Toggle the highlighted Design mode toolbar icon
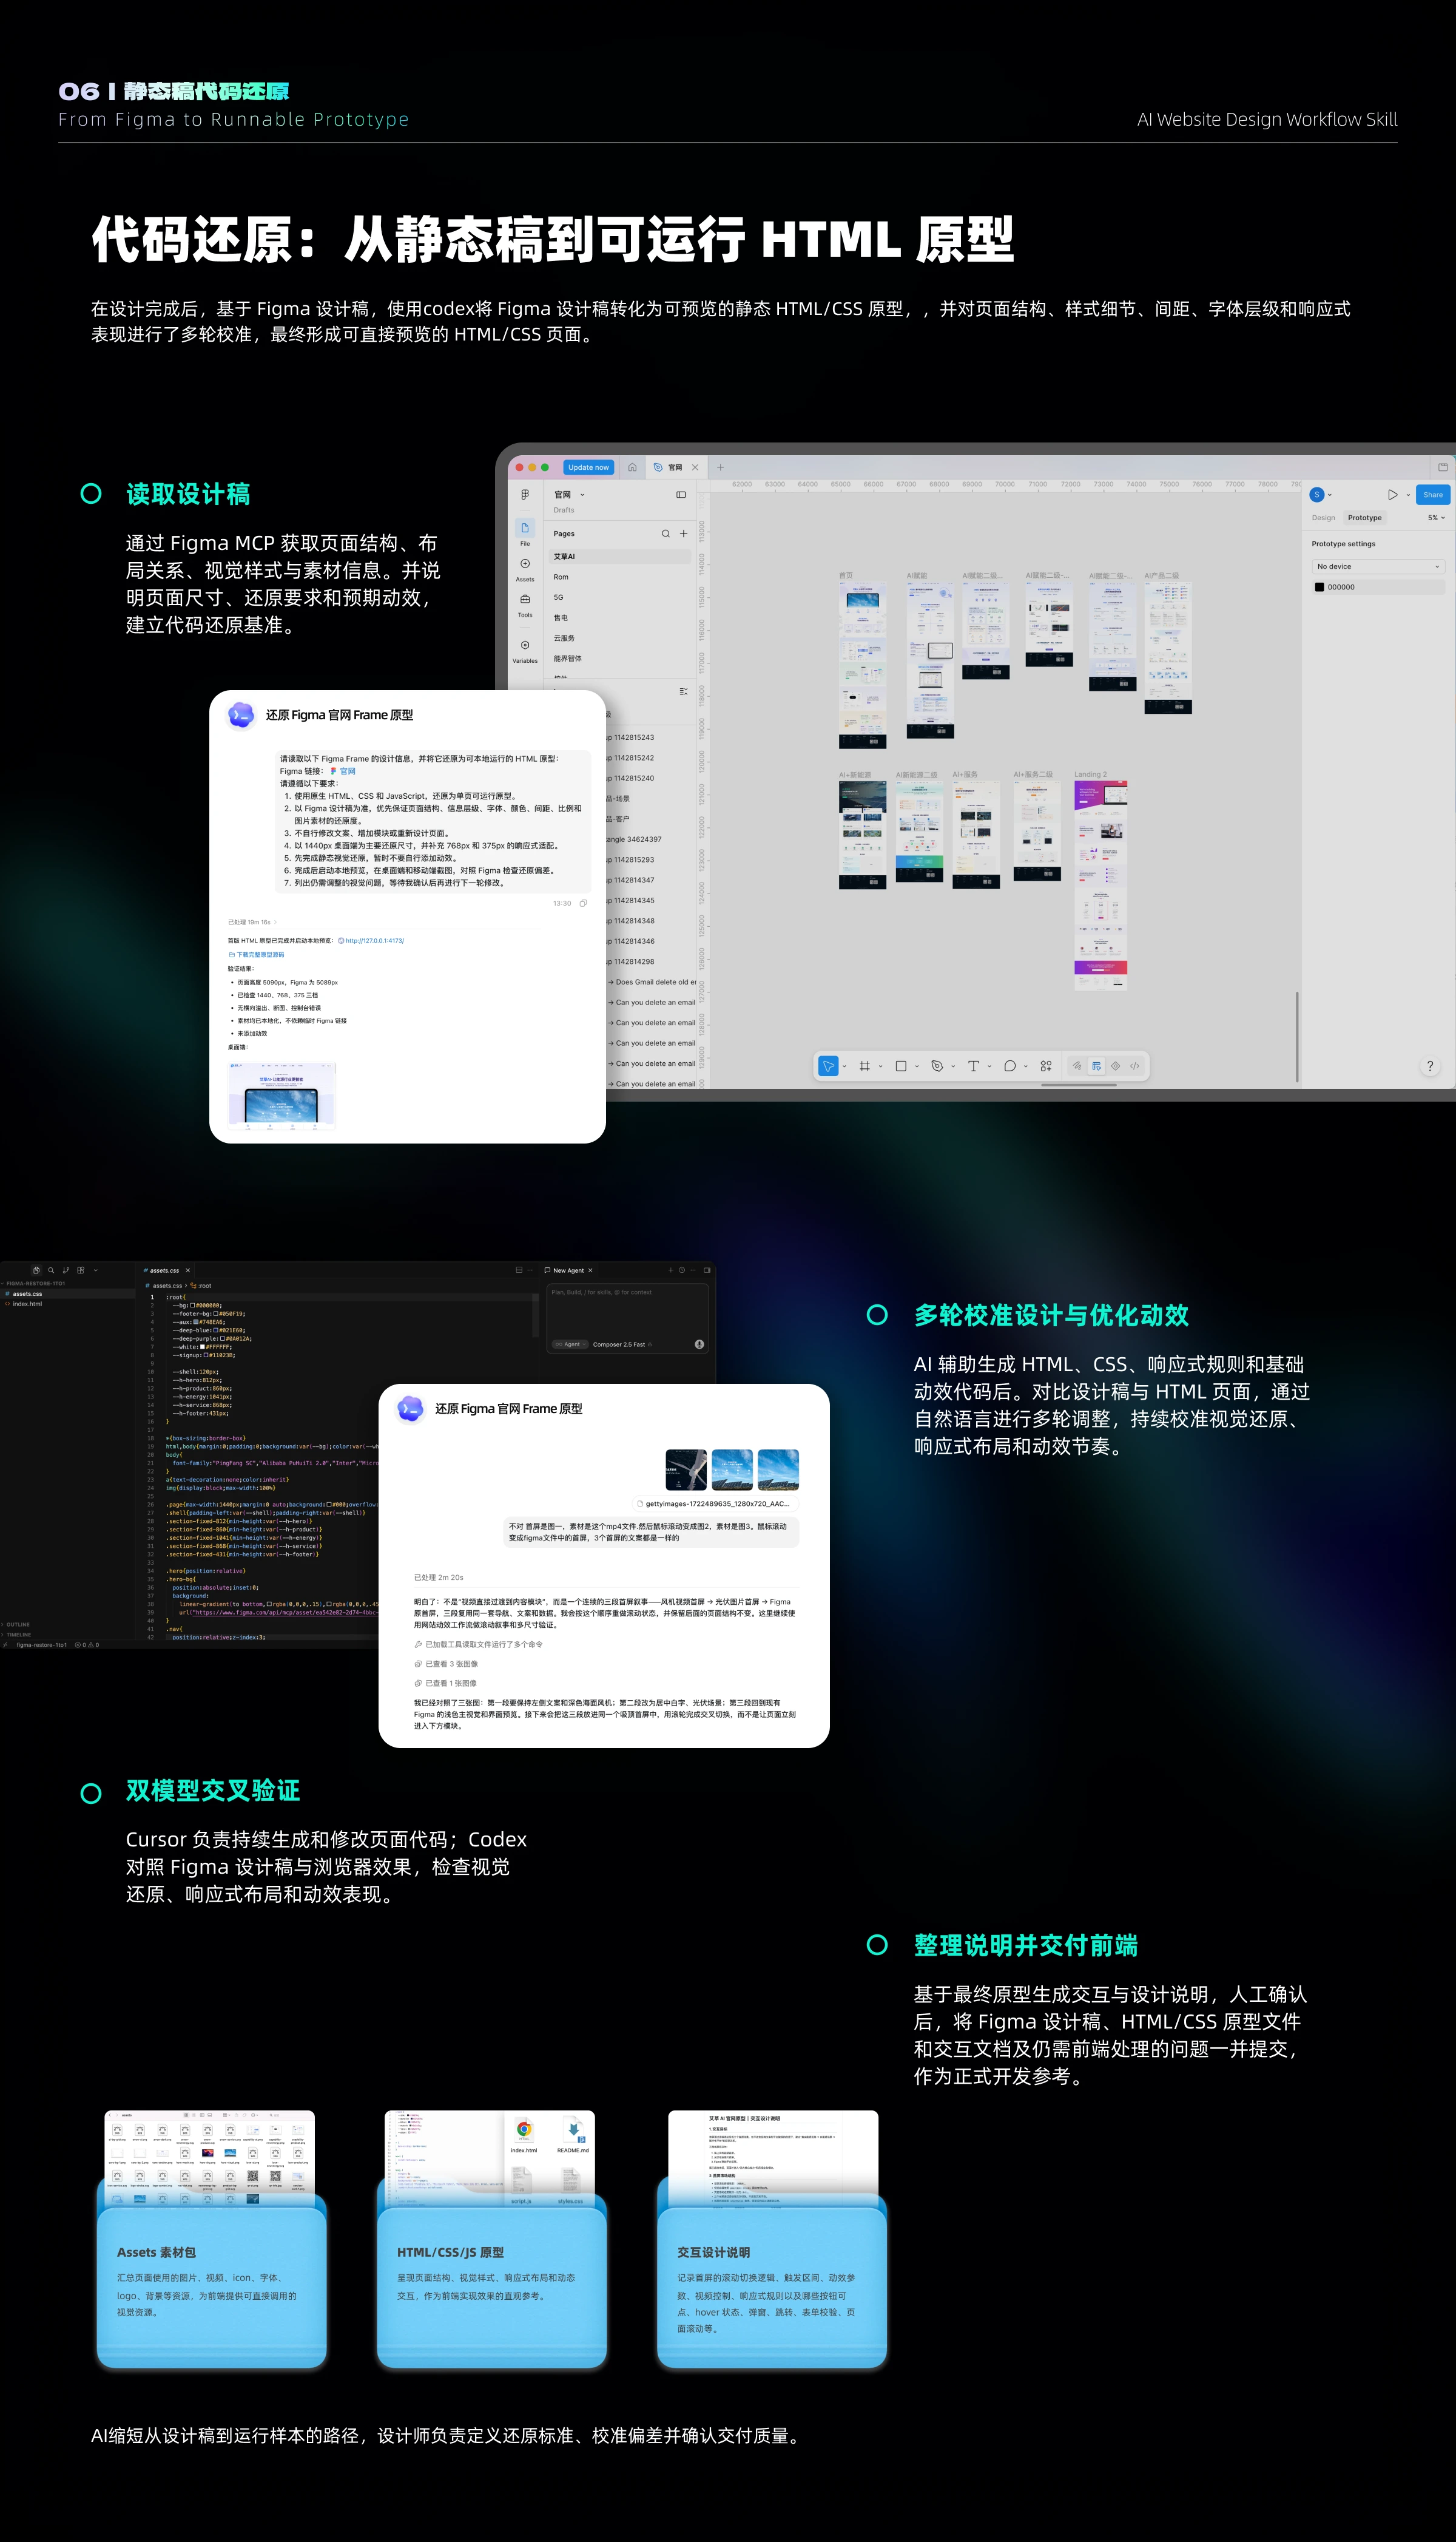 1096,1066
